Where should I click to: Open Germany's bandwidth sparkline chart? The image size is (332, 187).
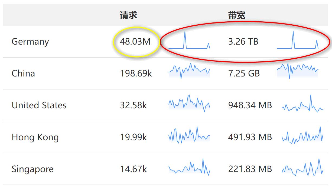click(297, 41)
